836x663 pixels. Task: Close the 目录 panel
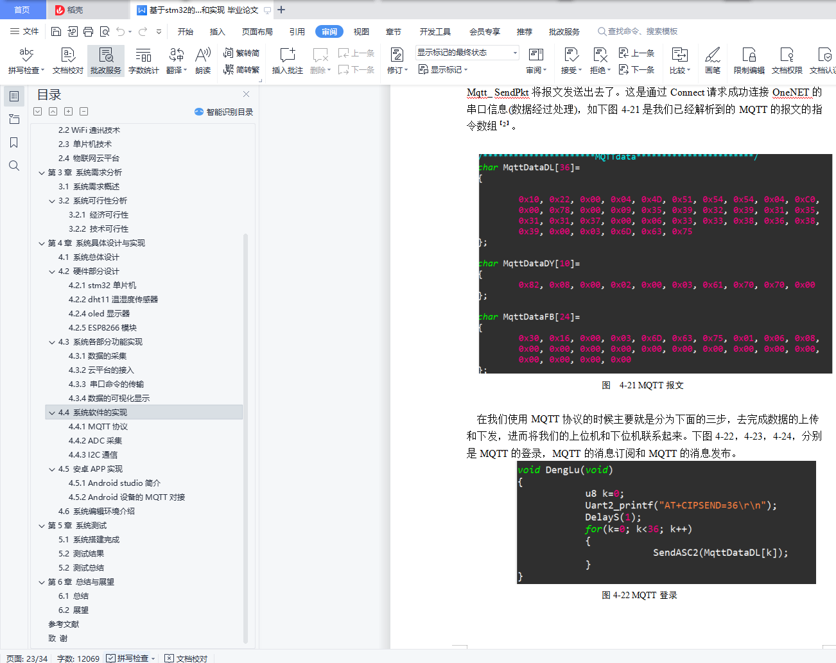click(246, 94)
